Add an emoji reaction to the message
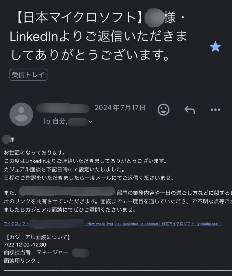The image size is (232, 276). click(163, 109)
